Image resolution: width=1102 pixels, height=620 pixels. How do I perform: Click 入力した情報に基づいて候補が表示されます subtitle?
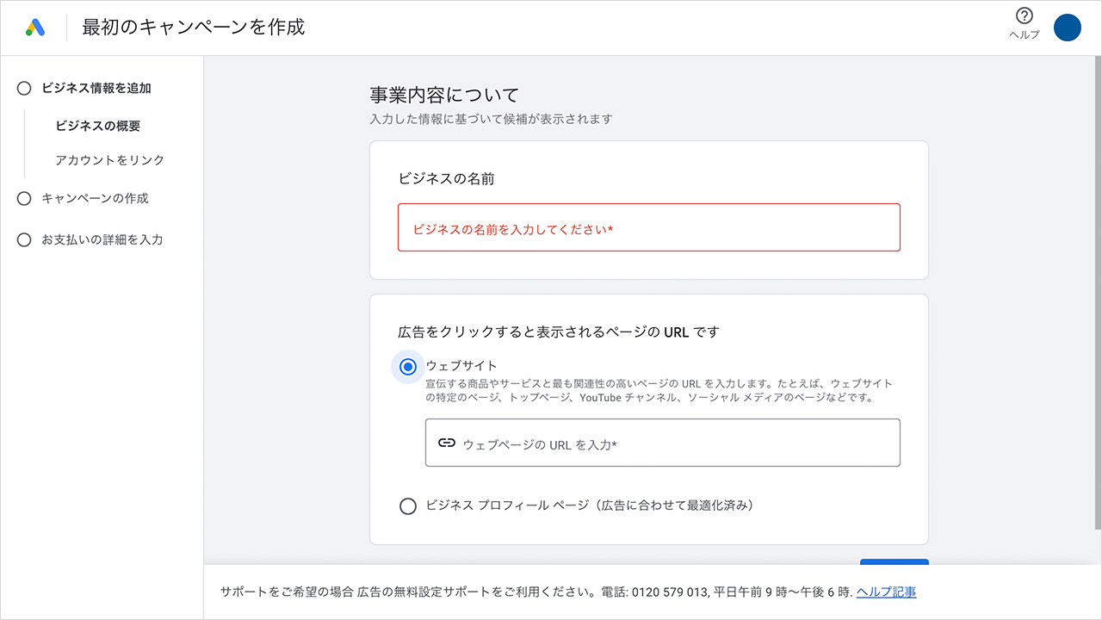click(x=491, y=119)
